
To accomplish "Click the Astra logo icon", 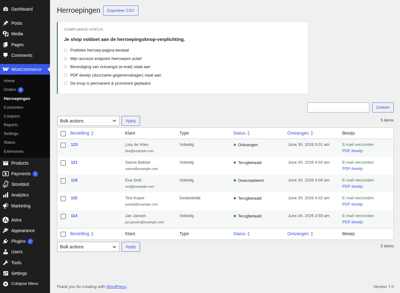I will (x=6, y=220).
